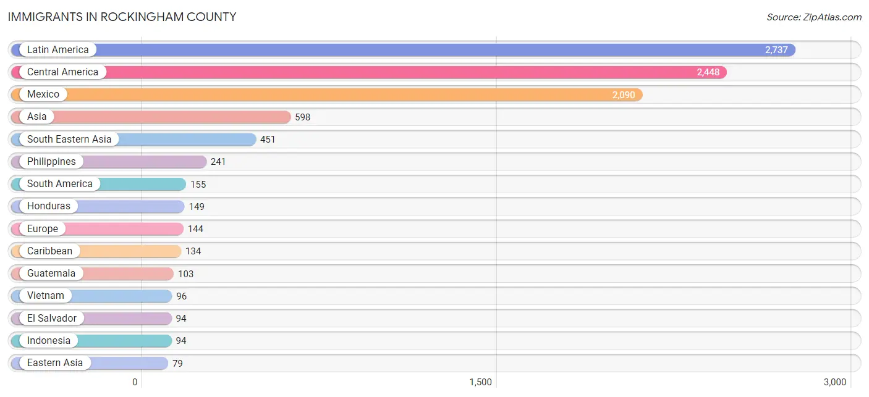The width and height of the screenshot is (869, 397).
Task: Select the Asia label
Action: (x=37, y=117)
